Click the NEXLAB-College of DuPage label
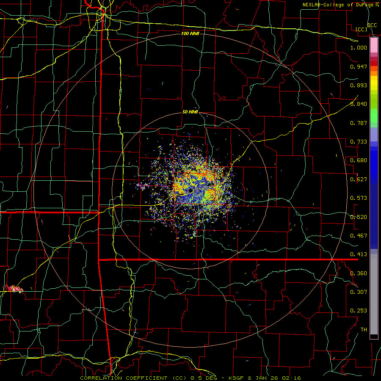This screenshot has width=381, height=381. click(338, 5)
